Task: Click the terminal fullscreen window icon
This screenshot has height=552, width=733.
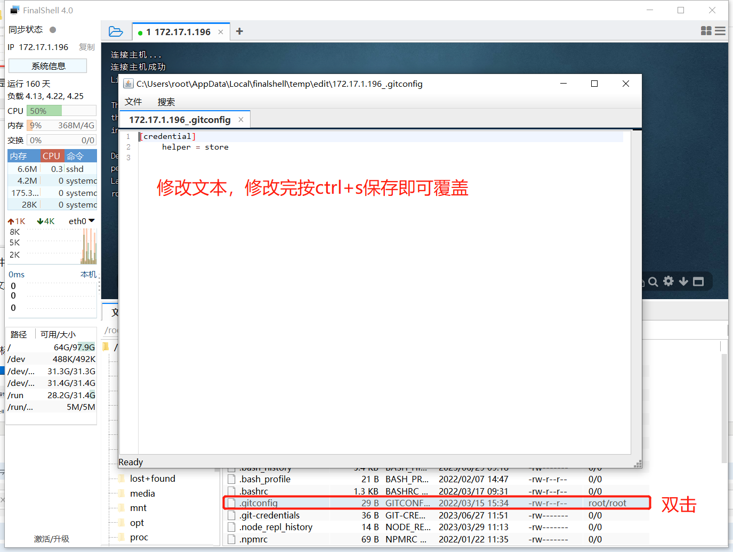Action: 698,282
